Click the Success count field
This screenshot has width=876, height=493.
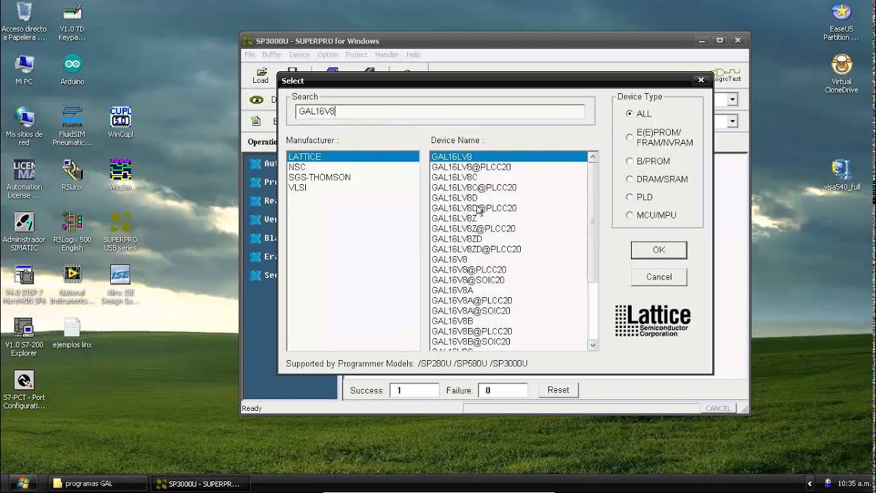coord(414,390)
